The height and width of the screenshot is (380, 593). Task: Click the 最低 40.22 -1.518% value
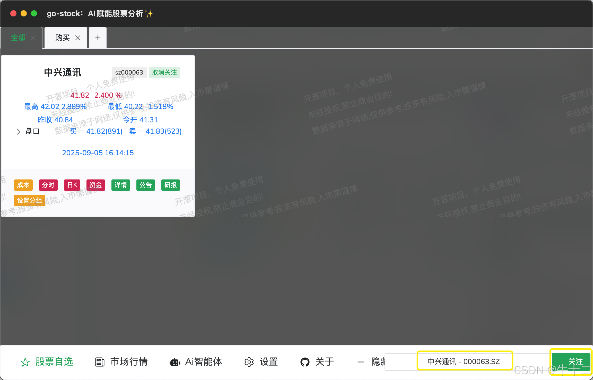[140, 106]
